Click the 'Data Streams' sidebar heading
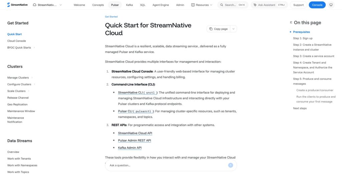Image resolution: width=342 pixels, height=176 pixels. (20, 141)
